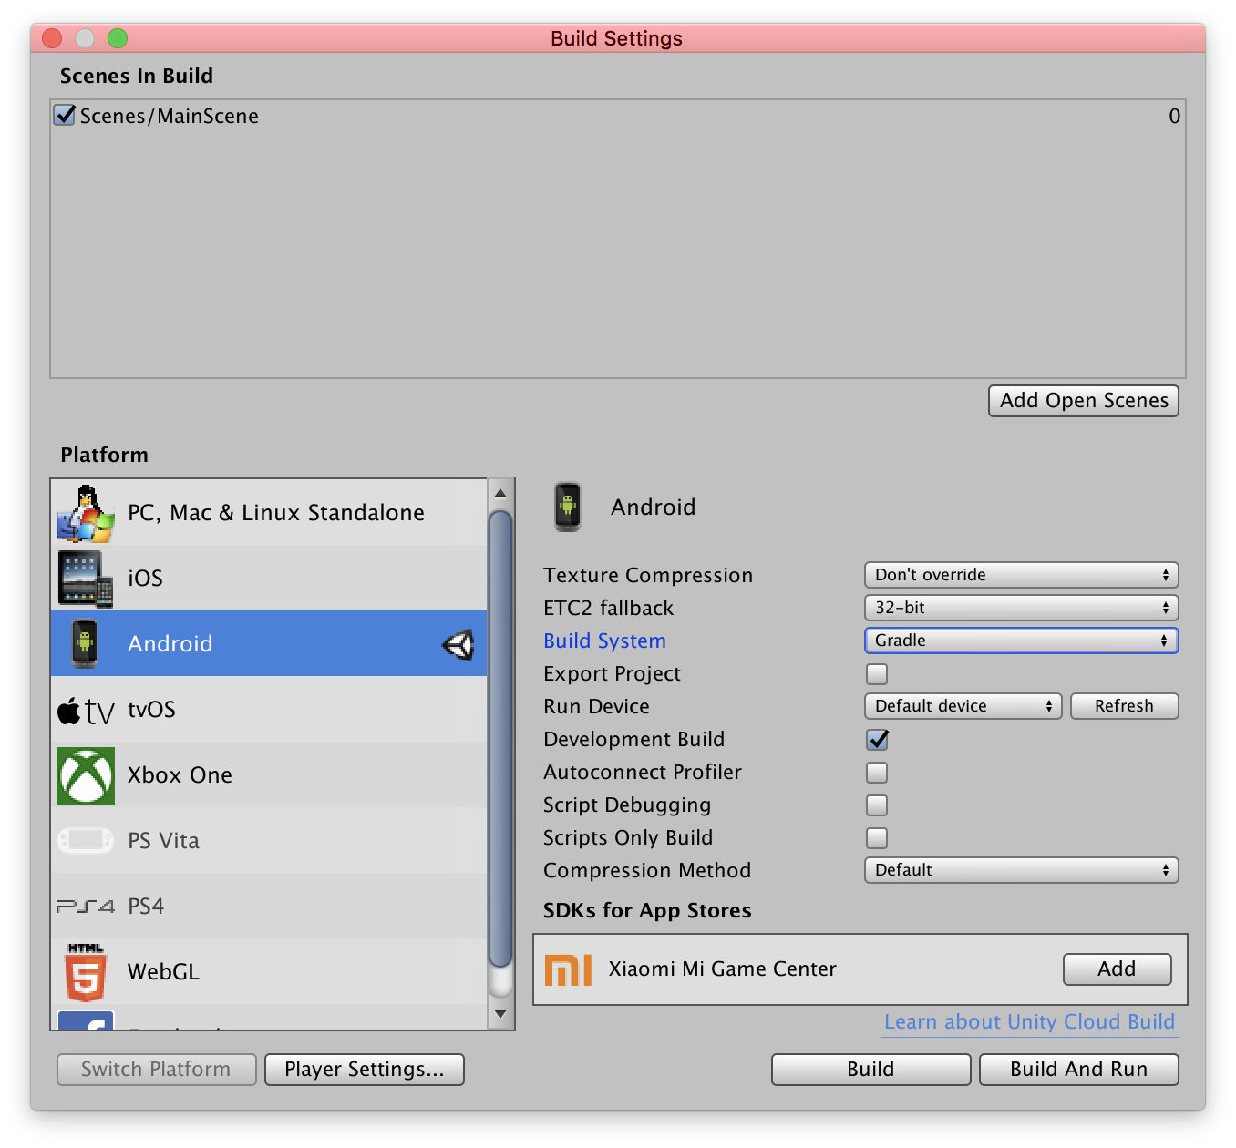Open the Compression Method dropdown
The height and width of the screenshot is (1148, 1236).
click(1020, 870)
